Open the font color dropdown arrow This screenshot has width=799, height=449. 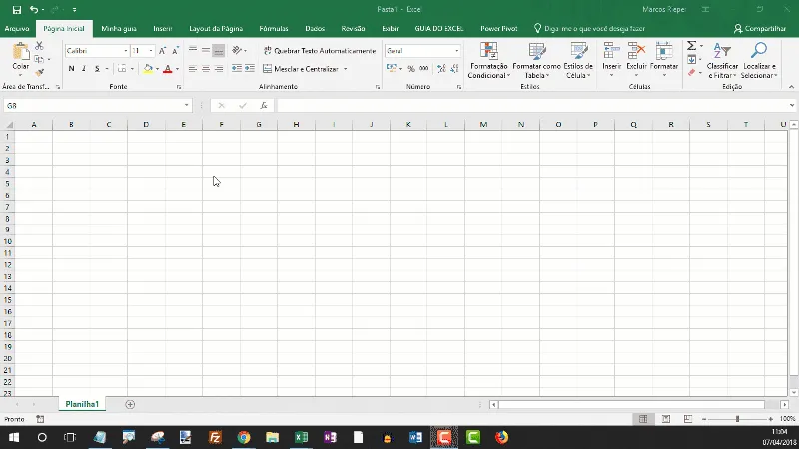click(x=177, y=69)
